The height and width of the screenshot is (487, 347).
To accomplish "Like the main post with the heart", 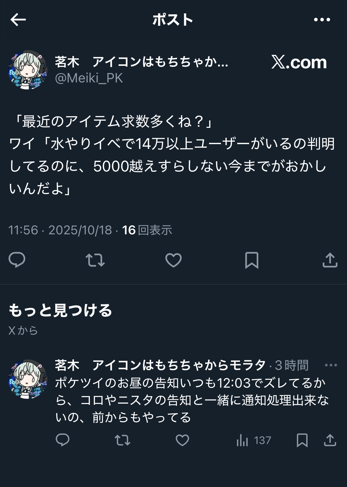I will click(x=173, y=260).
